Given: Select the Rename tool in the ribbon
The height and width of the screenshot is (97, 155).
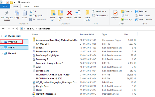Looking at the screenshot, I should [x=78, y=15].
